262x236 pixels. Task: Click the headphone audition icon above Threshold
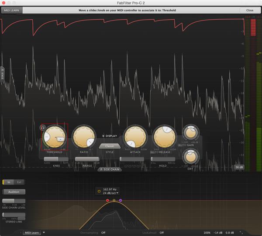(x=42, y=127)
